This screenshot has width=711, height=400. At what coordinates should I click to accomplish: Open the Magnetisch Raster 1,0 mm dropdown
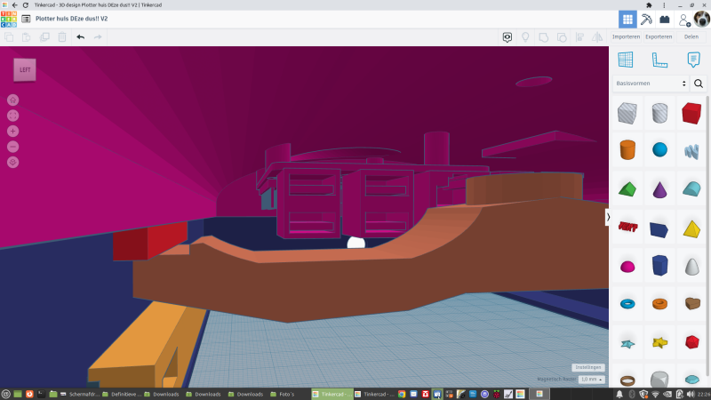(591, 380)
